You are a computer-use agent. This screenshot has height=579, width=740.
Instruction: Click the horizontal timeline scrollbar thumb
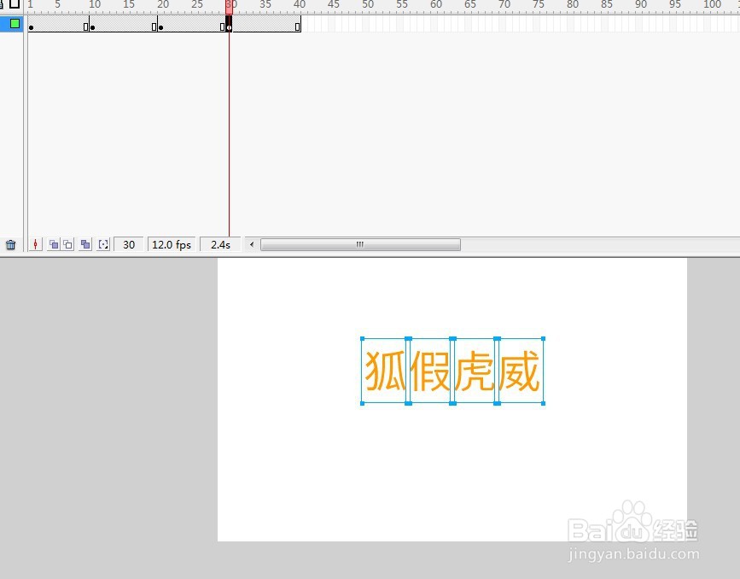[358, 244]
